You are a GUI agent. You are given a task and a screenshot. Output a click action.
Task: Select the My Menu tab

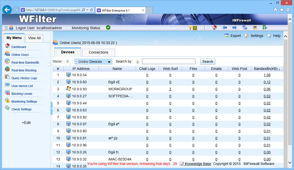14,38
